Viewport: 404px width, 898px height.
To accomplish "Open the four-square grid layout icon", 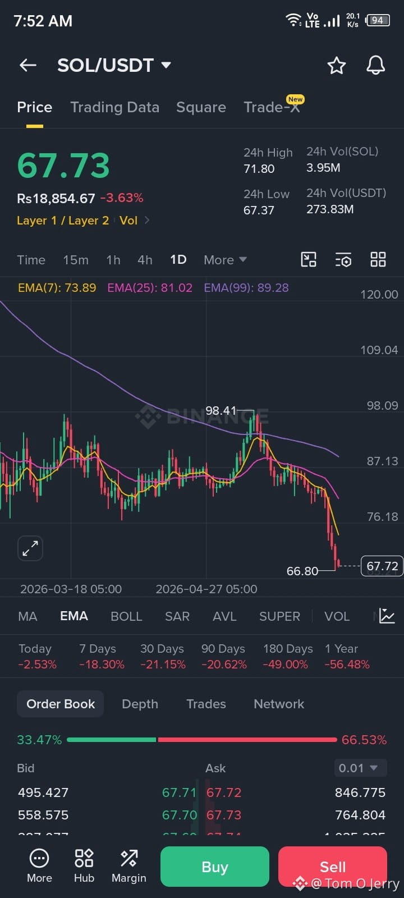I will click(378, 259).
